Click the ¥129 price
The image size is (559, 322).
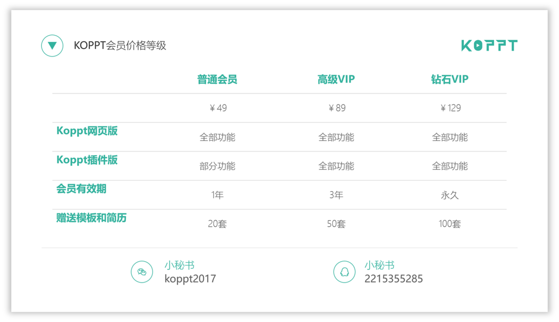click(x=450, y=108)
